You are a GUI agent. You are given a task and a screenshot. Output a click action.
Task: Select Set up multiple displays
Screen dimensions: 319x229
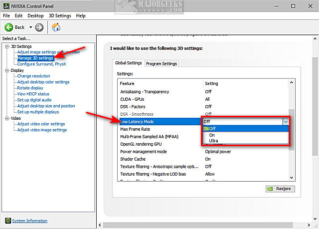tap(38, 112)
